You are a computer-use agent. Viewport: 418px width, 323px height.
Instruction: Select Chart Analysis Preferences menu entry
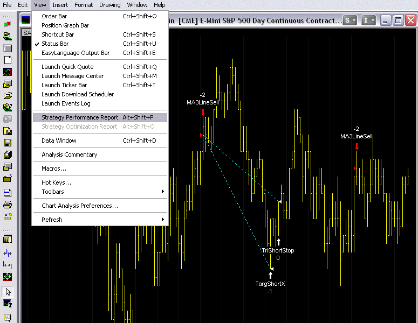(x=80, y=206)
